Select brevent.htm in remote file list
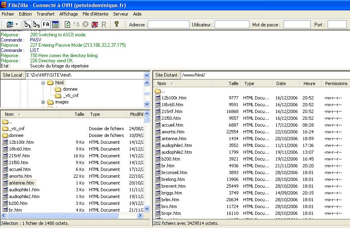The width and height of the screenshot is (350, 228). click(173, 186)
